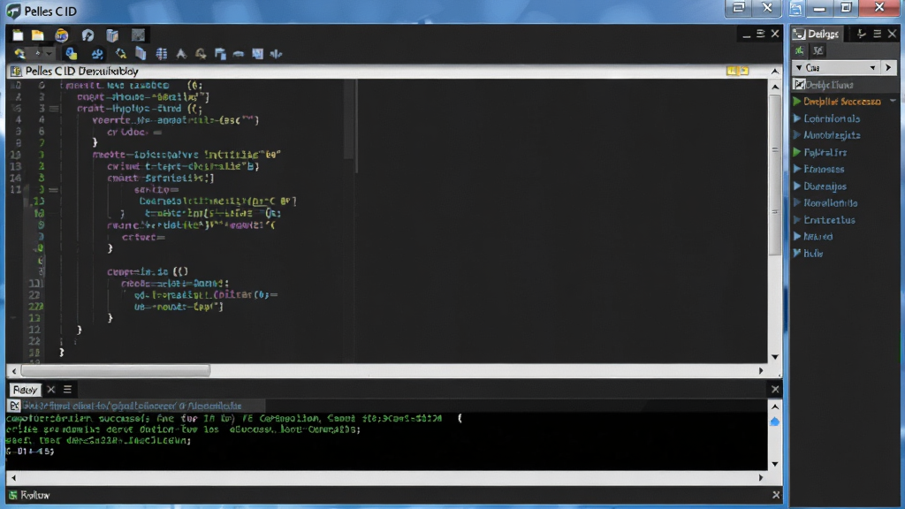Select the 'Norallartile' tree item
This screenshot has width=905, height=509.
pos(831,203)
